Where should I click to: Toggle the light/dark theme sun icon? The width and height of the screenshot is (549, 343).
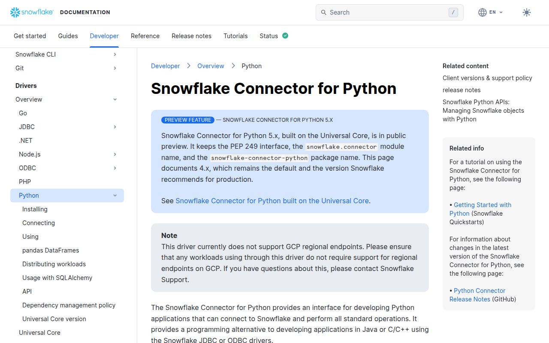pos(527,12)
